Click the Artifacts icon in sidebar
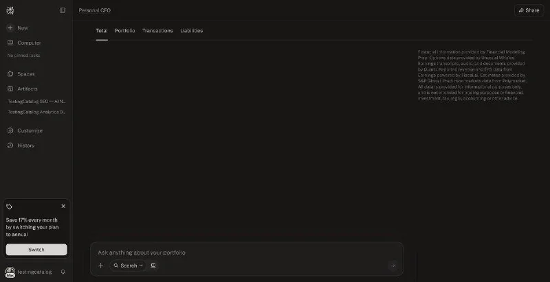 tap(10, 89)
